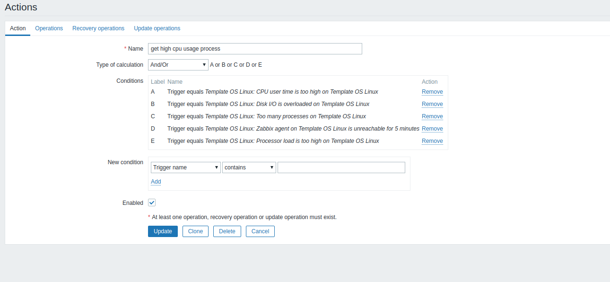Click the new condition value text field
610x282 pixels.
pos(341,167)
